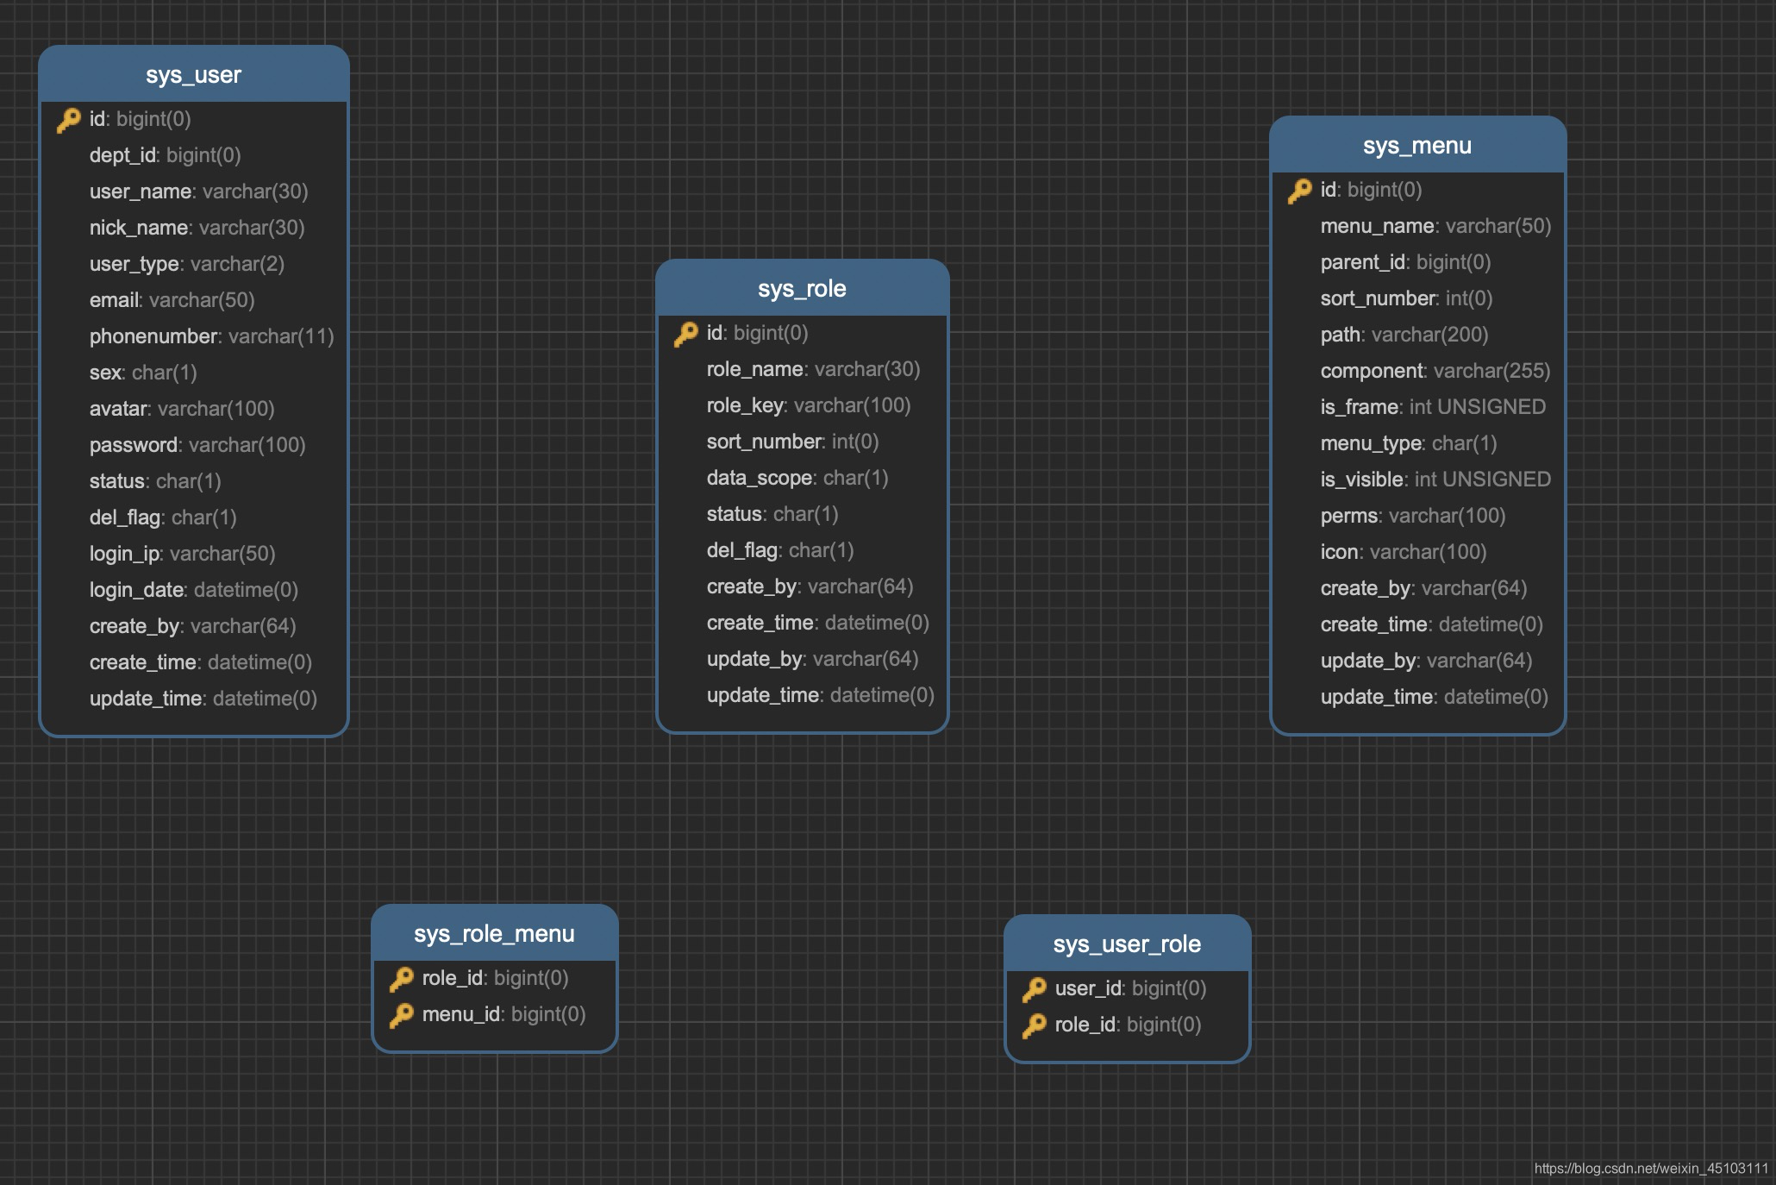Click path: varchar(200) field
The image size is (1776, 1185).
(x=1405, y=335)
